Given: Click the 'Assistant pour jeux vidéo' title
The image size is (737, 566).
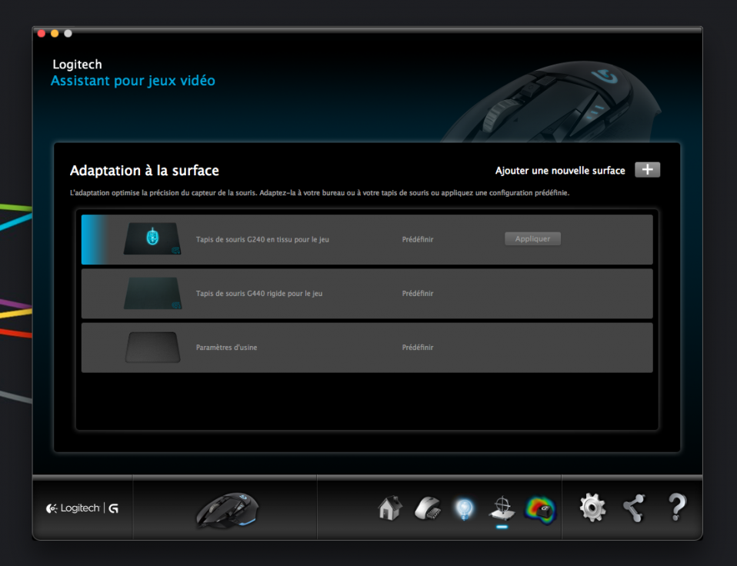Looking at the screenshot, I should click(x=132, y=81).
